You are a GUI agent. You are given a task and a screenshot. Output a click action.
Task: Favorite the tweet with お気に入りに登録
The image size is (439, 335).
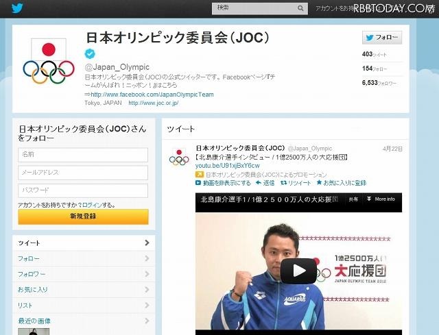click(x=342, y=183)
